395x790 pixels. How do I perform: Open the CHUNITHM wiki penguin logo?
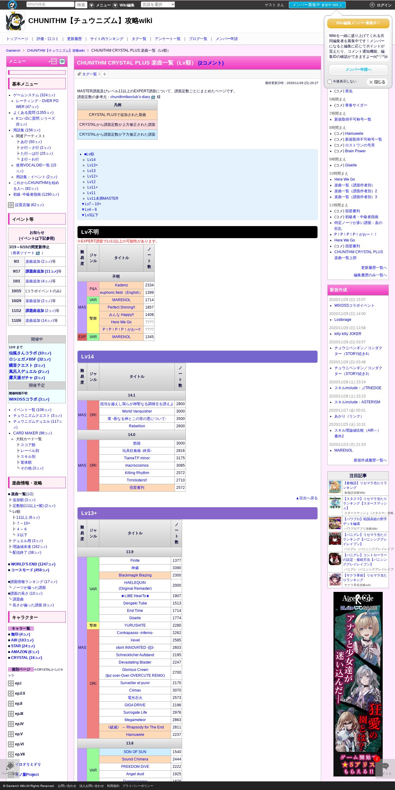click(x=15, y=21)
